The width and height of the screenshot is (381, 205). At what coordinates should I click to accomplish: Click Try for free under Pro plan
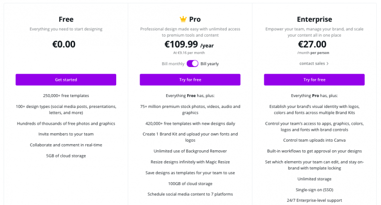[190, 79]
